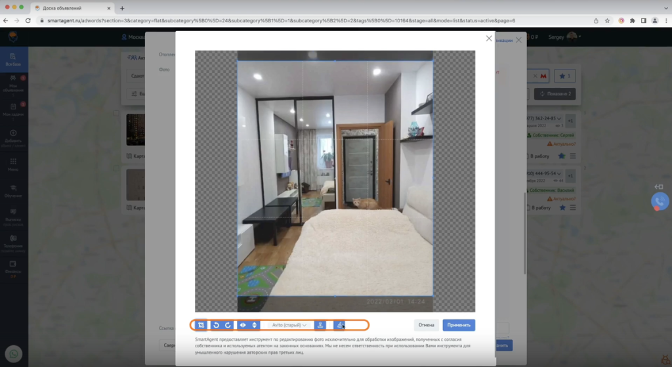672x367 pixels.
Task: Close the background publication panel
Action: click(518, 40)
